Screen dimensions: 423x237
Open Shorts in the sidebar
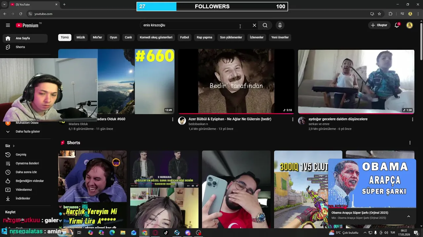coord(25,47)
